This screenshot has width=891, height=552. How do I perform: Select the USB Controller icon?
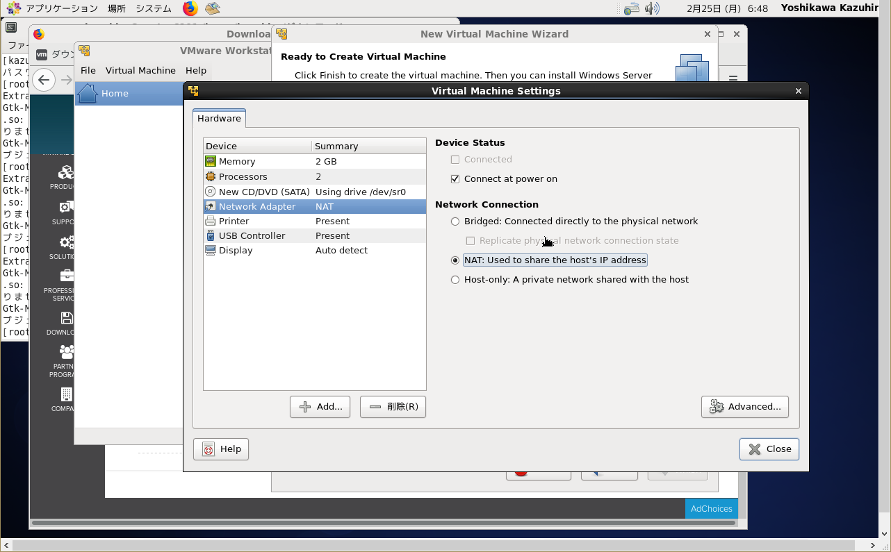coord(211,235)
